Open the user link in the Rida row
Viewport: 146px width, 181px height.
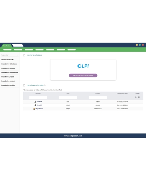click(x=39, y=102)
